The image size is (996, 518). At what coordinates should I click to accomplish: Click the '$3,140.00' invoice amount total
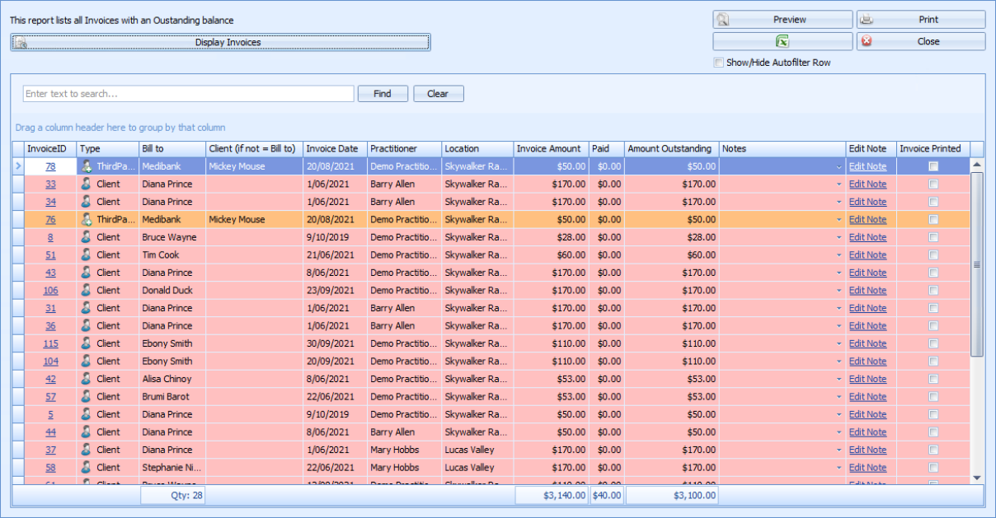(x=552, y=495)
